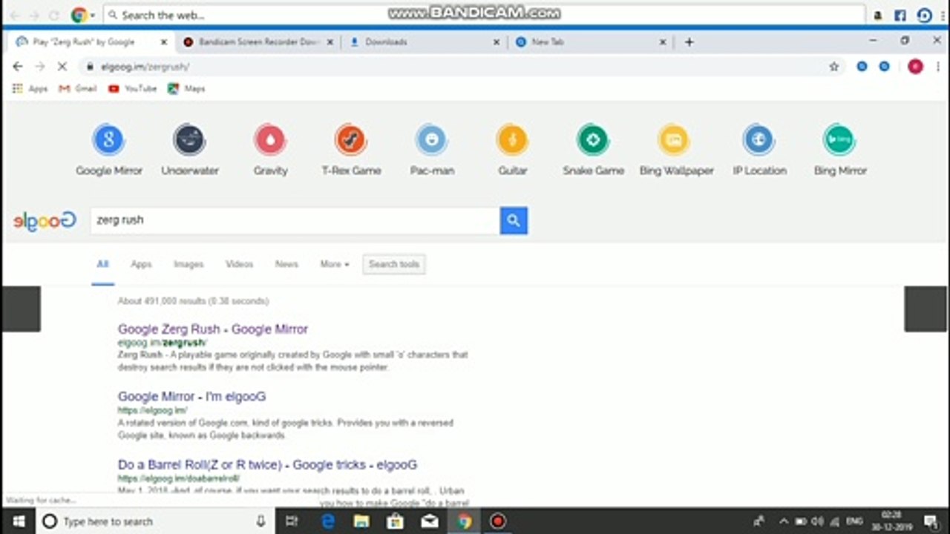Screen dimensions: 950x534
Task: Click the Bandicam record icon in taskbar
Action: tap(498, 521)
